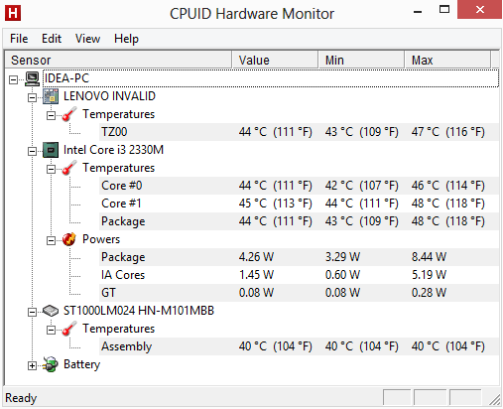Expand the Battery node
The height and width of the screenshot is (409, 503).
click(x=32, y=365)
